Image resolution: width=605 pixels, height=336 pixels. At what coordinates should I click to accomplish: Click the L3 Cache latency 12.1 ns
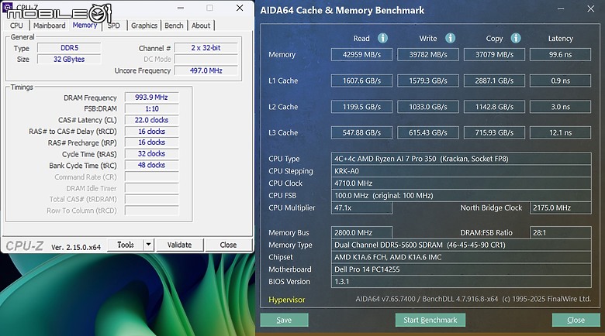(560, 132)
